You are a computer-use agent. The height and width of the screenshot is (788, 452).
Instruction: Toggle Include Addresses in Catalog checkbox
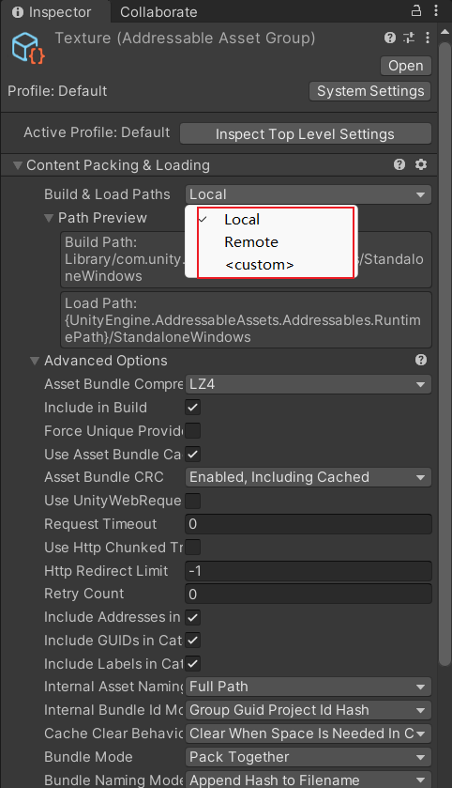coord(193,617)
